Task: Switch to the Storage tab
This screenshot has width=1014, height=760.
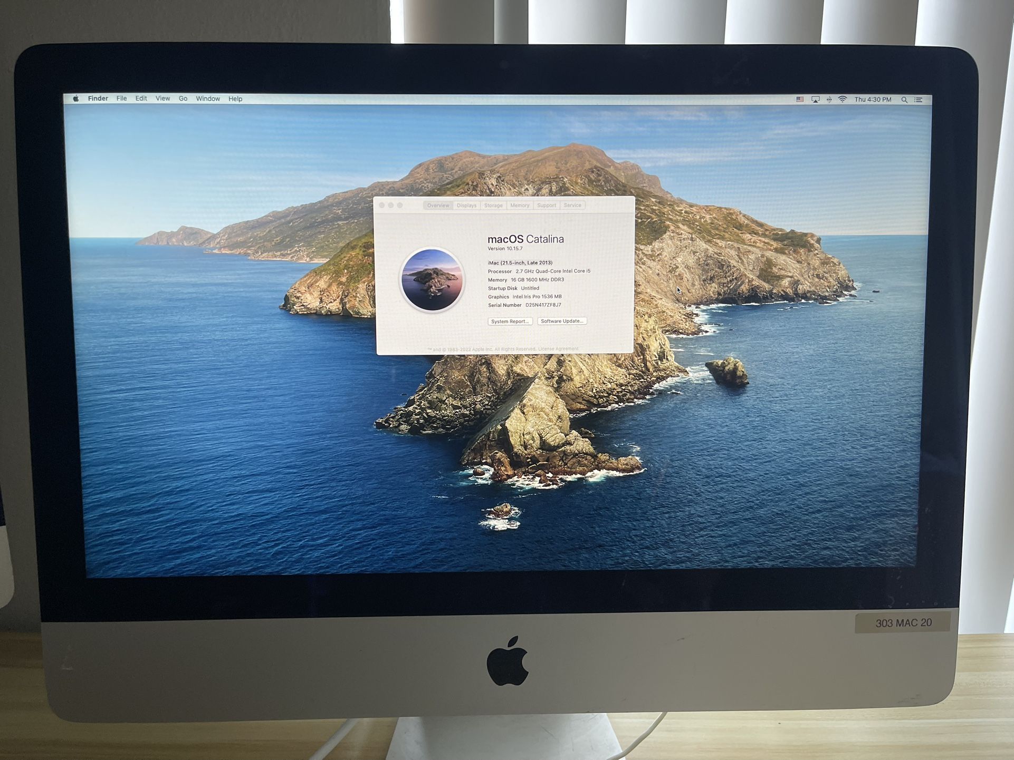Action: (x=493, y=206)
